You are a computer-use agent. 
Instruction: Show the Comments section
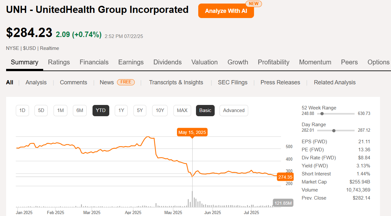(73, 82)
